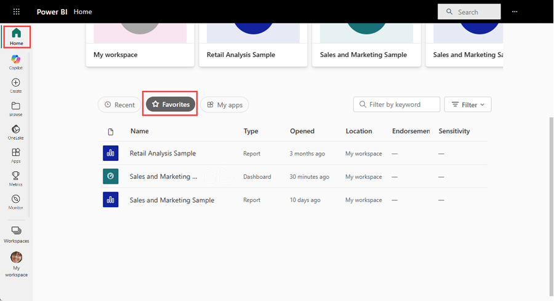The image size is (554, 301).
Task: Click My workspace location in Retail Analysis row
Action: click(364, 154)
